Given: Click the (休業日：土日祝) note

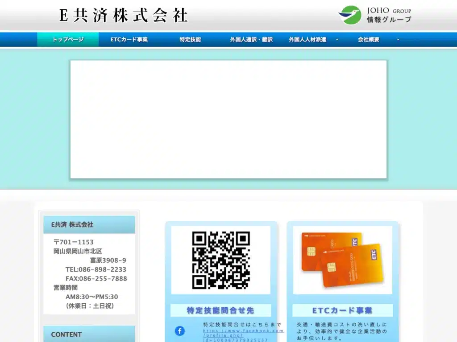Looking at the screenshot, I should click(90, 306).
